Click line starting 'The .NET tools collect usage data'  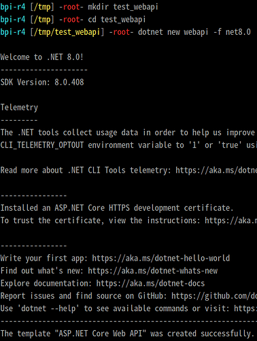(128, 132)
